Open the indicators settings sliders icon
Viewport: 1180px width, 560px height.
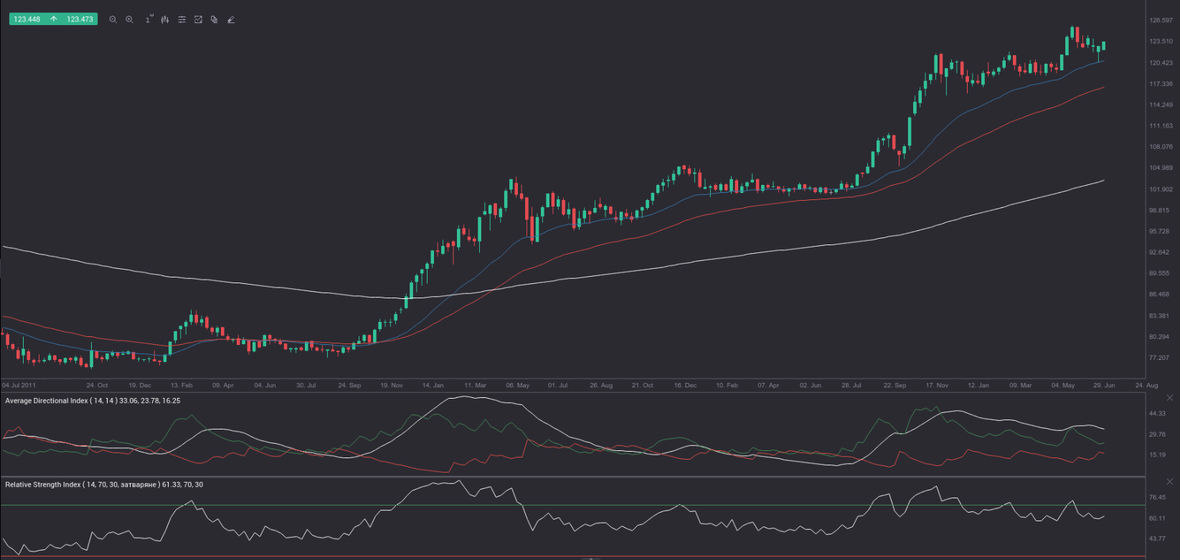pyautogui.click(x=181, y=19)
